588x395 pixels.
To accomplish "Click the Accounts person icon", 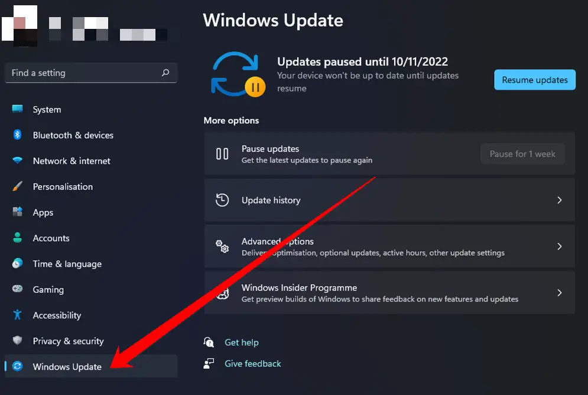I will click(17, 238).
